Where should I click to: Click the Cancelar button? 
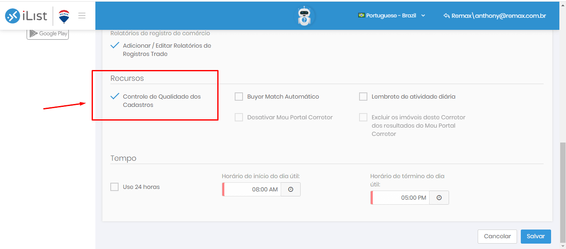tap(497, 236)
